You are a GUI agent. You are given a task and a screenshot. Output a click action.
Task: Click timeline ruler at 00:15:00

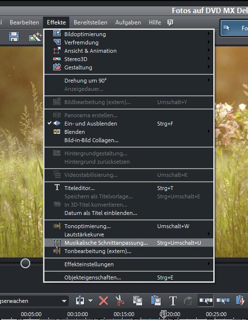point(124,314)
